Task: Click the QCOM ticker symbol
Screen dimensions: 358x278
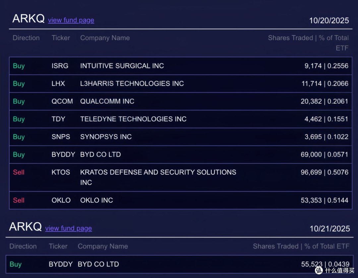Action: coord(62,101)
